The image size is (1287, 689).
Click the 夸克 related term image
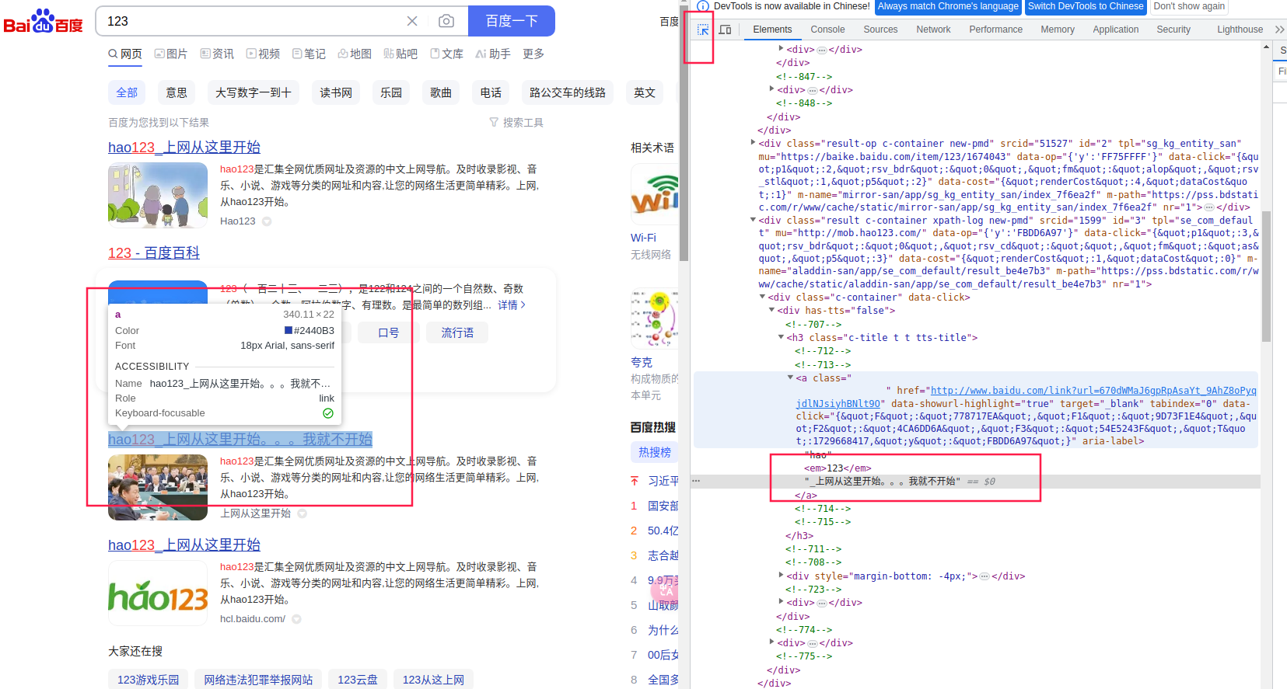click(x=654, y=318)
